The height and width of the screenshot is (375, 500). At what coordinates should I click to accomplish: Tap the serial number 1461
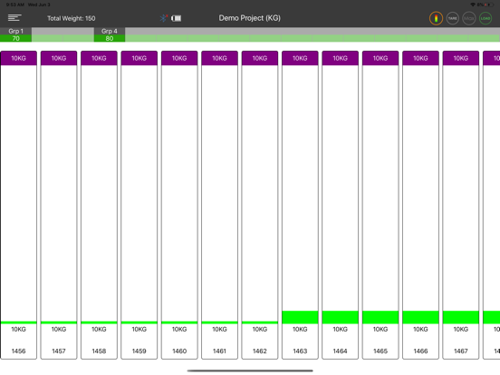point(219,351)
